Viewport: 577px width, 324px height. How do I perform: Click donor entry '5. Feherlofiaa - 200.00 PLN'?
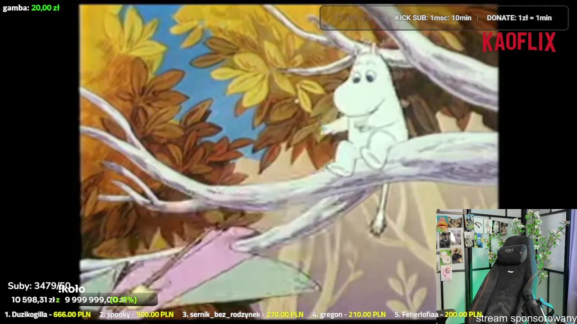pyautogui.click(x=438, y=315)
